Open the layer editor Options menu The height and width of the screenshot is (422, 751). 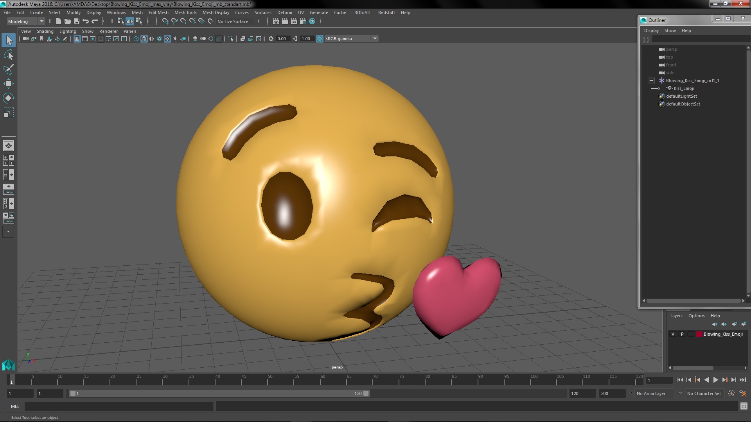(696, 316)
